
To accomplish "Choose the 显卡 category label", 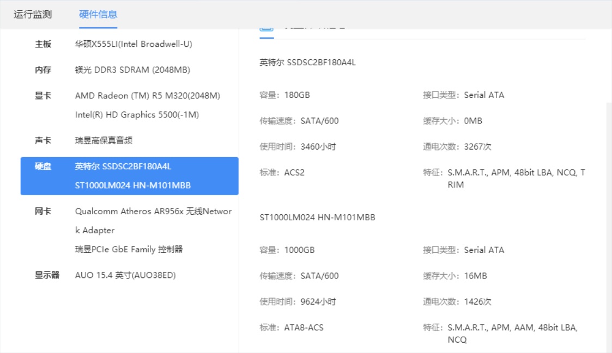I will click(43, 96).
